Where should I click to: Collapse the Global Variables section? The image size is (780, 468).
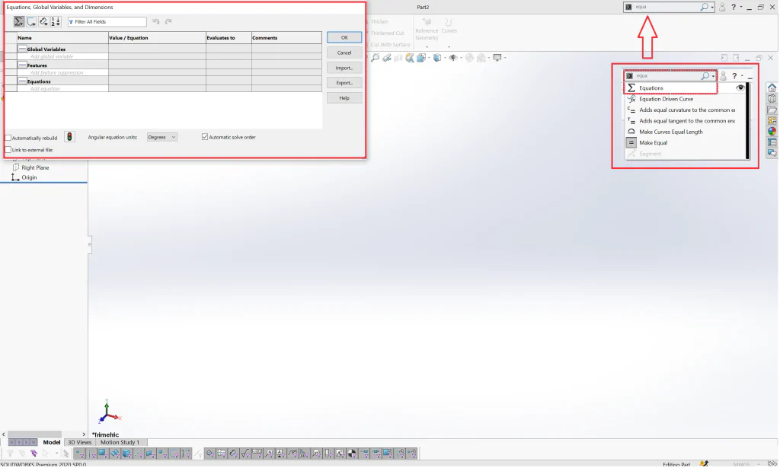tap(22, 49)
